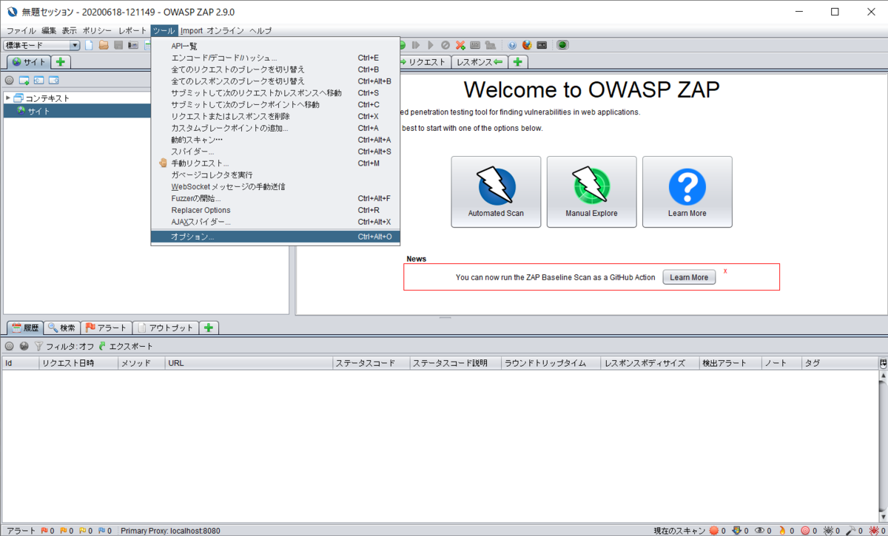The height and width of the screenshot is (536, 888).
Task: Switch to the アウトプット tab
Action: point(165,328)
